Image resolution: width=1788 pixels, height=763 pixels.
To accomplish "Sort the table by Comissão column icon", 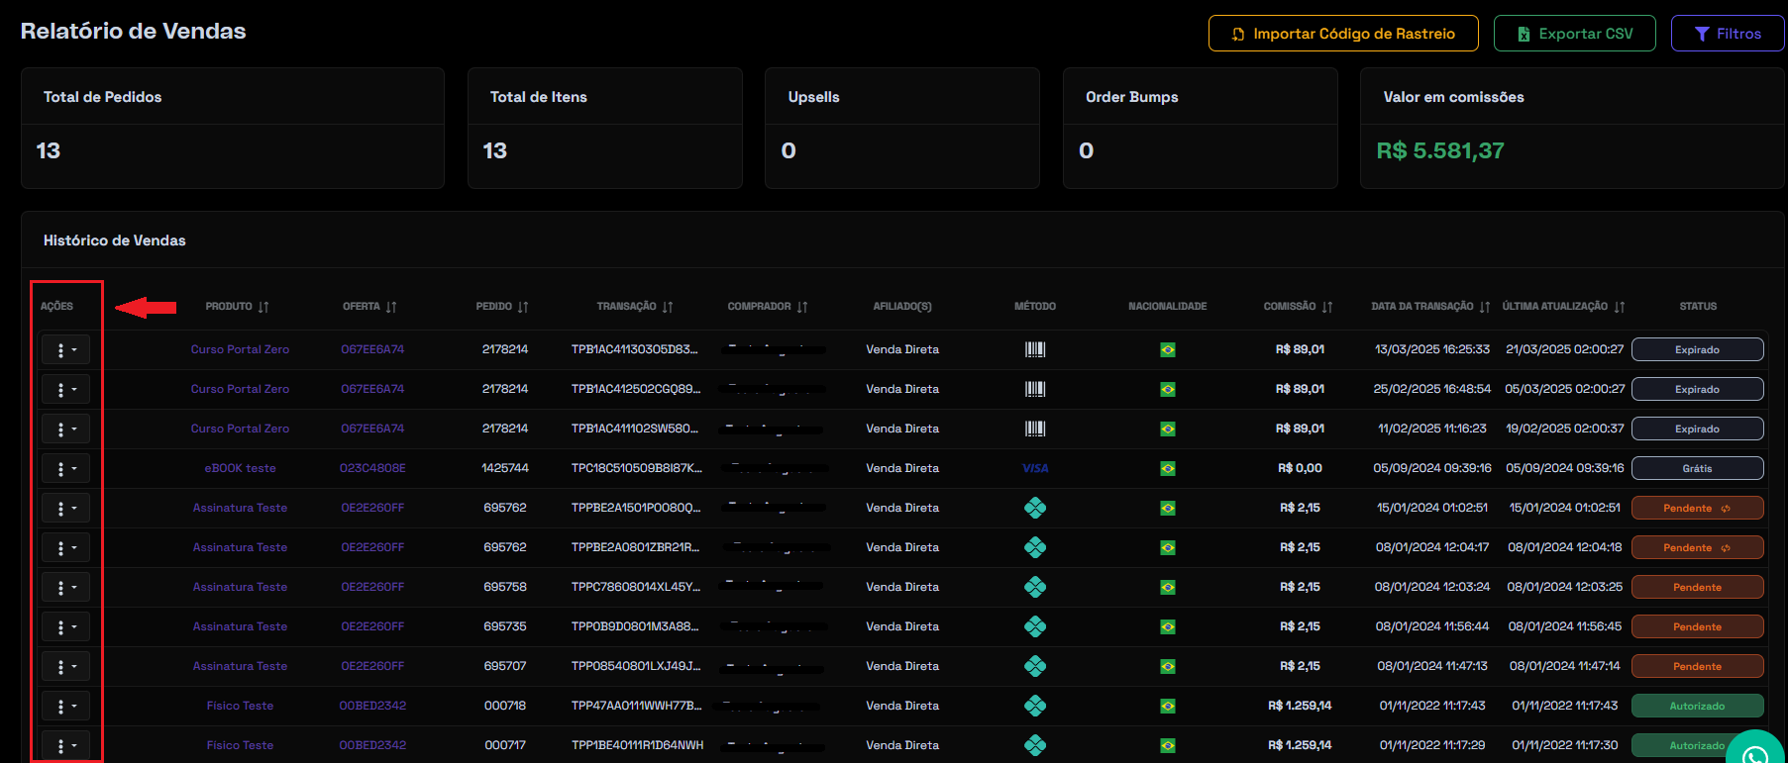I will coord(1327,307).
